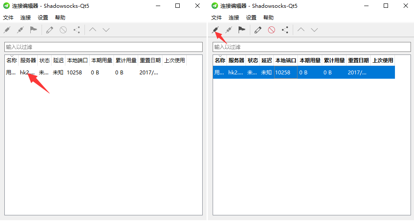
Task: Click Connect plug icon in right window
Action: point(215,30)
